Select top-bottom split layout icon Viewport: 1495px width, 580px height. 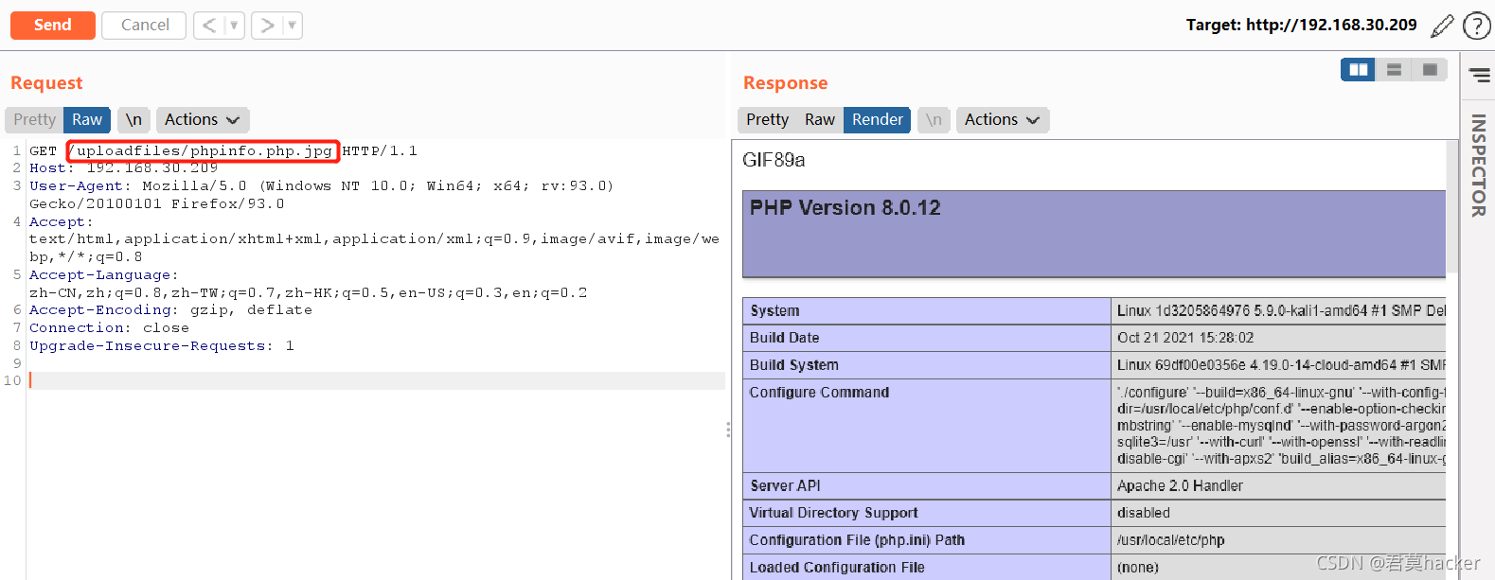[1394, 70]
